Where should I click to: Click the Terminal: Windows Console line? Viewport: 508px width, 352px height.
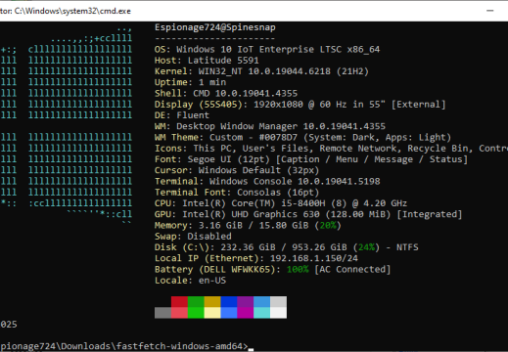(x=267, y=181)
